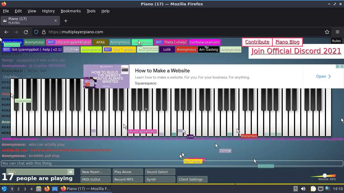Screen dimensions: 344x193
Task: Open MIDI In/Out settings
Action: tap(95, 180)
